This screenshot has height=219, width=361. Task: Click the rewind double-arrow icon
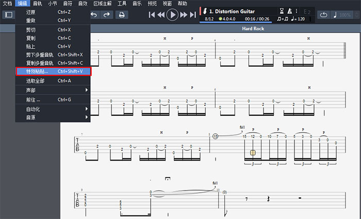[x=161, y=14]
